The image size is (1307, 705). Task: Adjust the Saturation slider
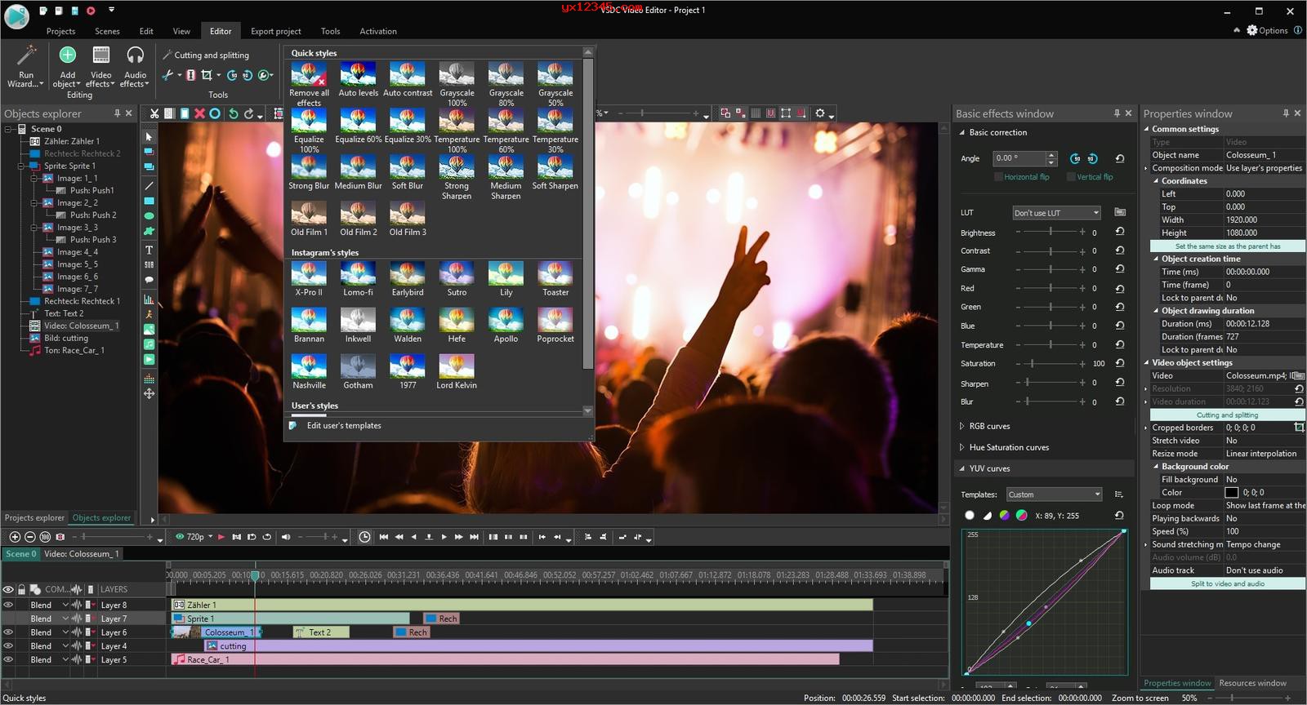coord(1032,364)
